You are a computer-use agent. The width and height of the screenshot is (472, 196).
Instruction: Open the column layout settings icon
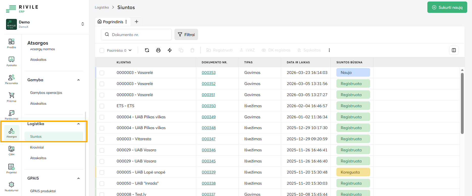pos(454,50)
